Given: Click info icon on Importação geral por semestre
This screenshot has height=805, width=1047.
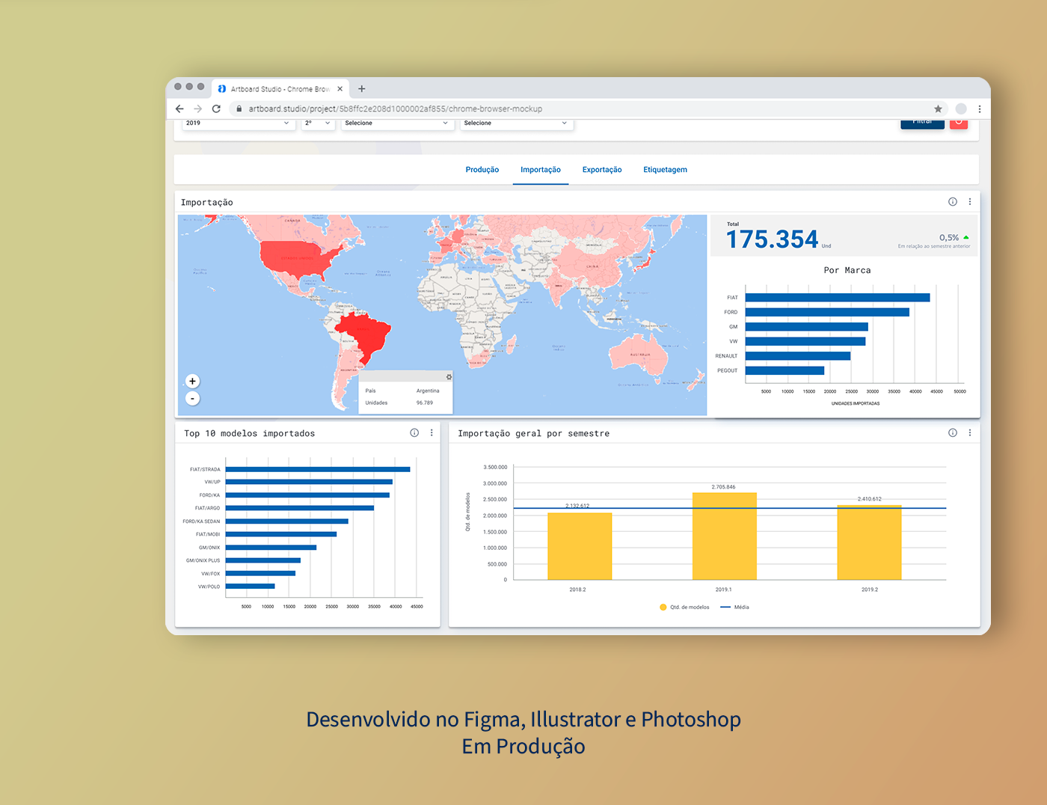Looking at the screenshot, I should tap(953, 432).
